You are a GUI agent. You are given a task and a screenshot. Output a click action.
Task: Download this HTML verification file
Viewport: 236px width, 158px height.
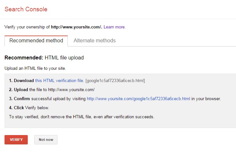[59, 81]
